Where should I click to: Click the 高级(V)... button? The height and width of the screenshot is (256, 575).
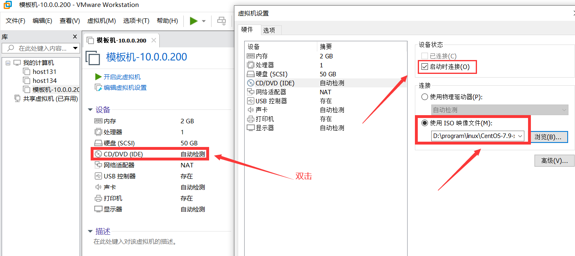[x=554, y=160]
